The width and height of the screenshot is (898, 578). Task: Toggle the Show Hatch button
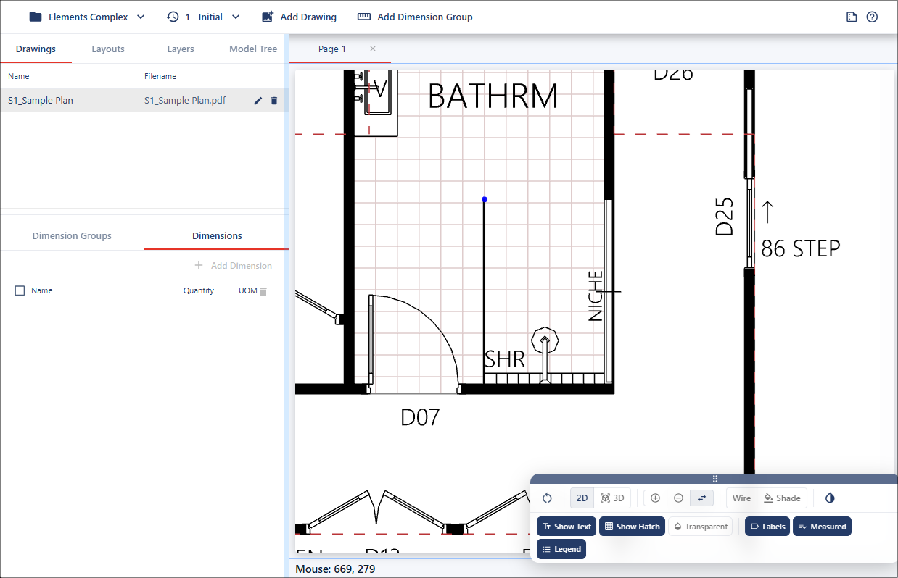coord(632,527)
